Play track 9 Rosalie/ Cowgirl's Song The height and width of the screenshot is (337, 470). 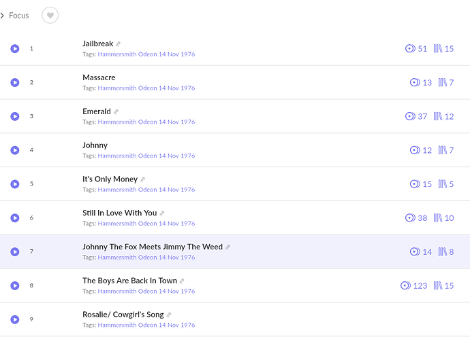[15, 319]
